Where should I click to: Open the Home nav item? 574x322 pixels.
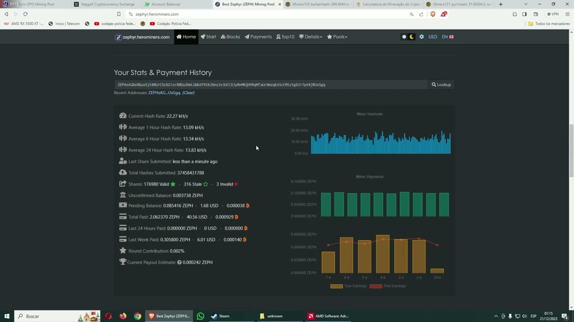pyautogui.click(x=186, y=37)
